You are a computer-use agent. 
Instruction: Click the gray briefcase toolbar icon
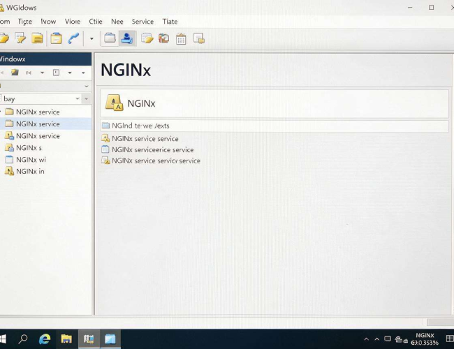[x=110, y=38]
